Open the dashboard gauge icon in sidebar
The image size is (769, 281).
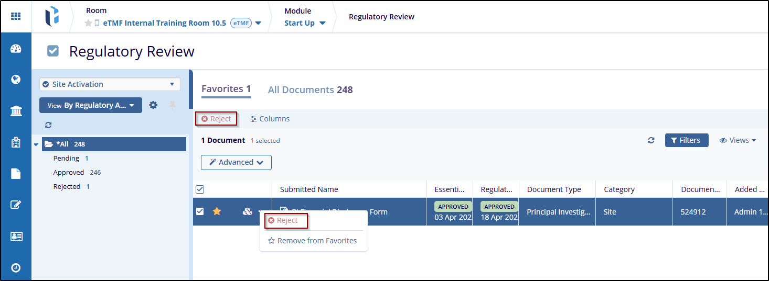point(16,49)
